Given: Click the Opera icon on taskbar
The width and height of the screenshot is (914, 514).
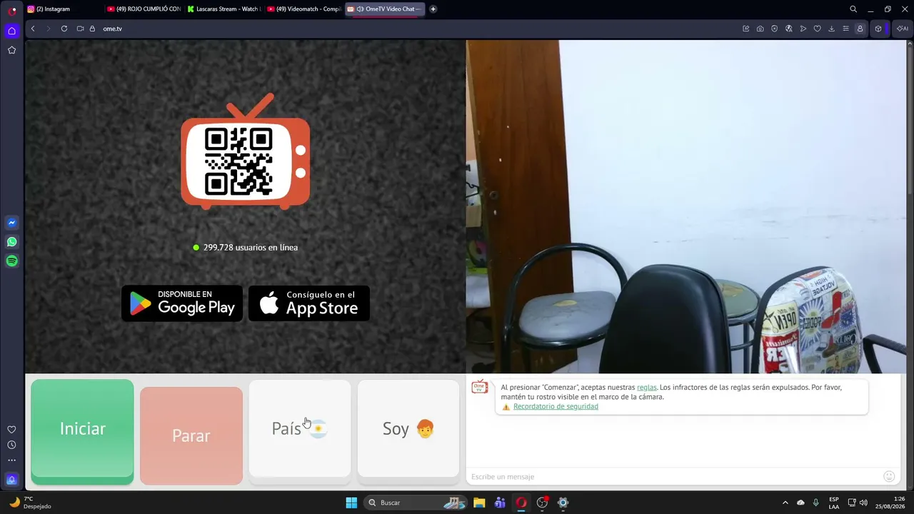Looking at the screenshot, I should coord(521,503).
